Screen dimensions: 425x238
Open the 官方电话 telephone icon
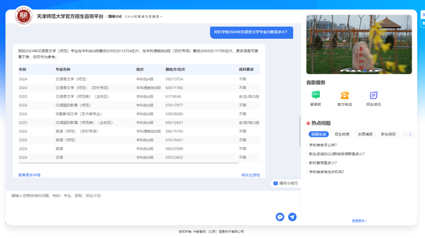click(x=344, y=95)
